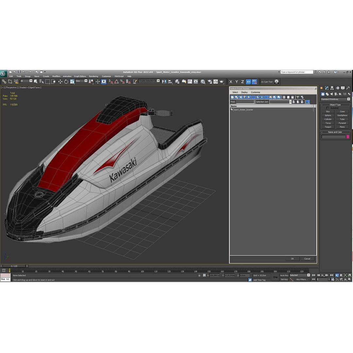Select the Space Warps category icon
Image resolution: width=353 pixels, height=353 pixels.
coord(345,94)
